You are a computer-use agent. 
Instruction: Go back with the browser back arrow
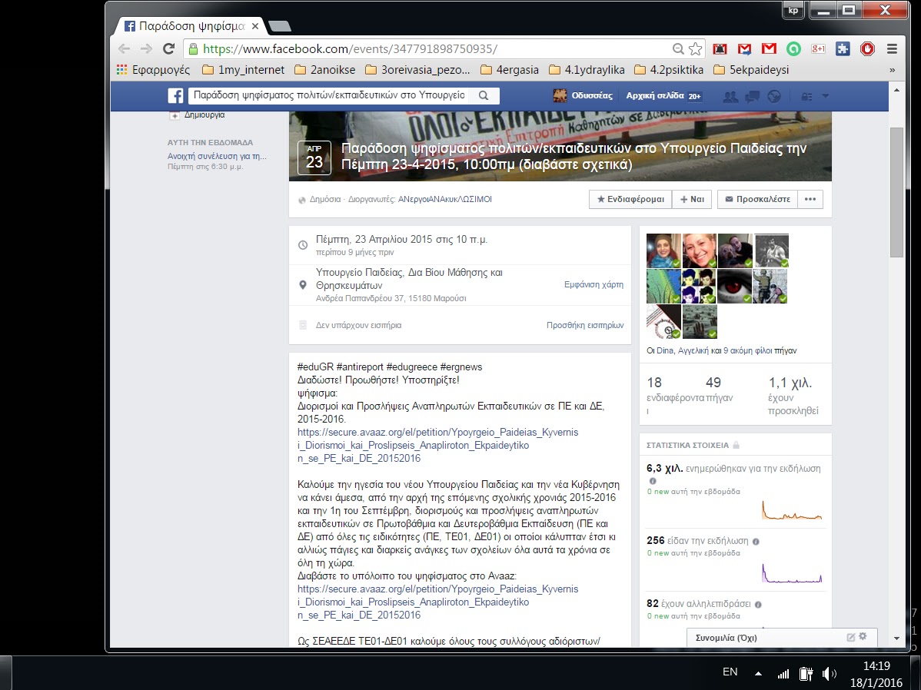(x=124, y=48)
